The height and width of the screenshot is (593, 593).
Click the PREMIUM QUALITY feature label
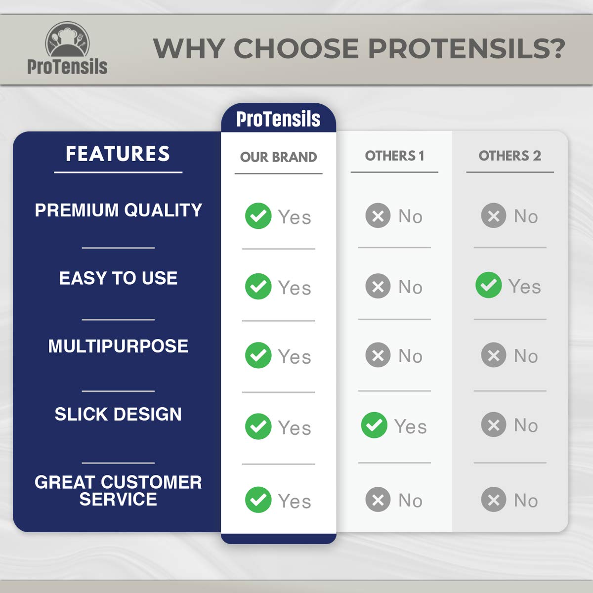(x=118, y=210)
